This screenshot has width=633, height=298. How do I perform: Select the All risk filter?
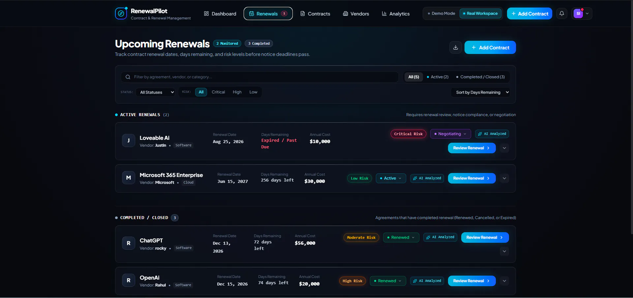201,92
